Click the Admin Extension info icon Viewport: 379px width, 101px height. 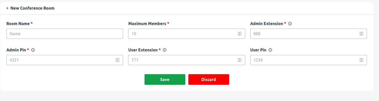[290, 24]
